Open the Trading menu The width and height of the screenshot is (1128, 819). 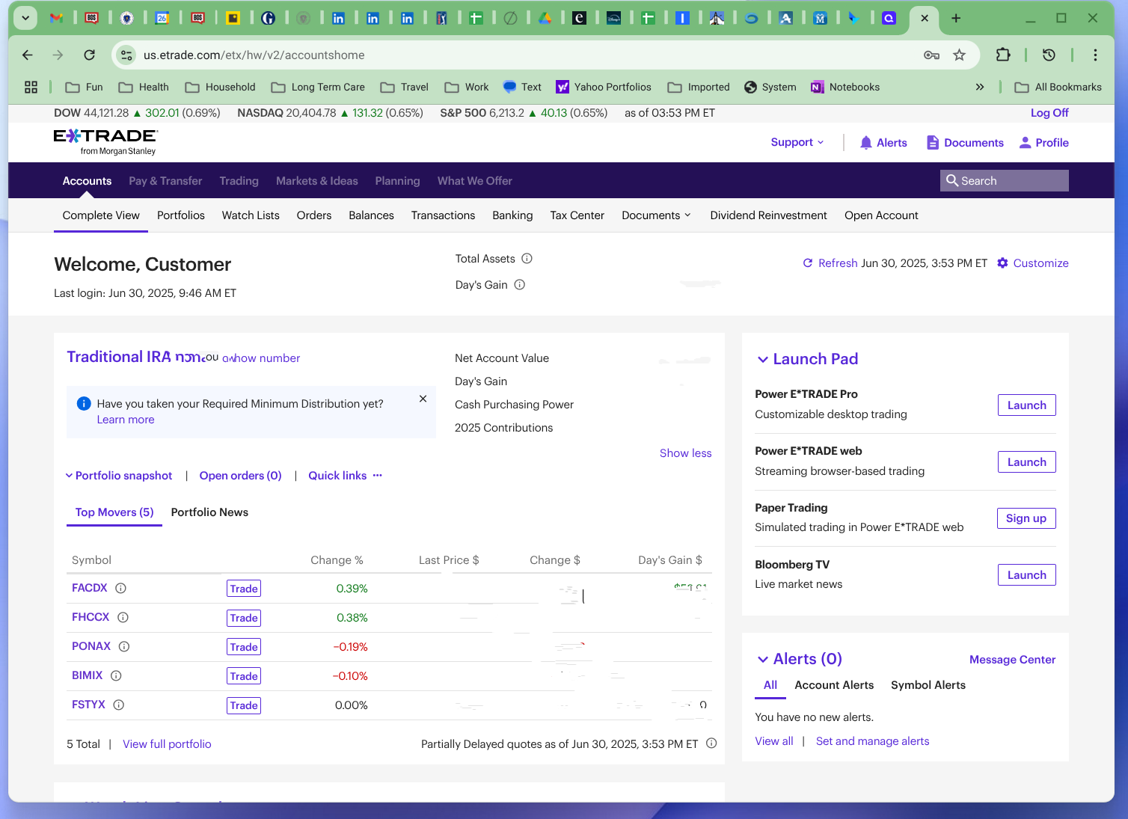click(x=239, y=181)
